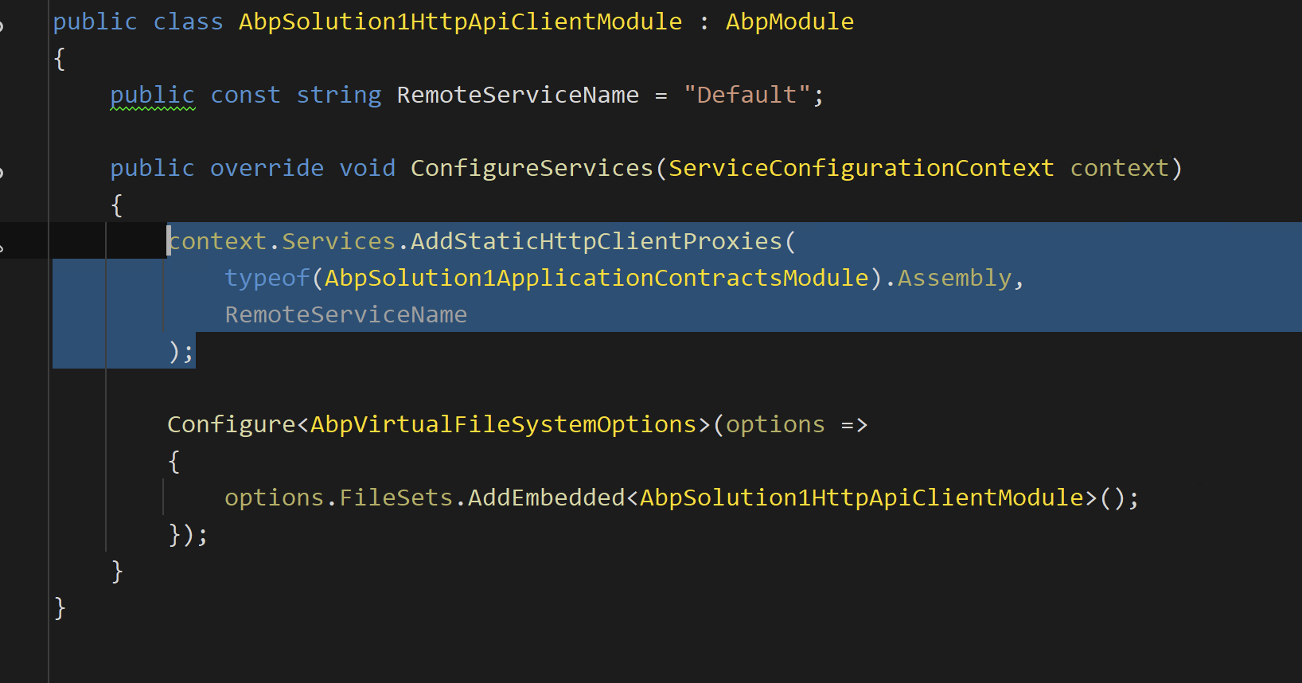Click the string keyword
Image resolution: width=1302 pixels, height=683 pixels.
(x=339, y=95)
